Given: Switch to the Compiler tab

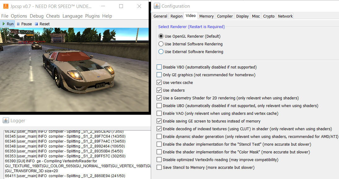Looking at the screenshot, I should tap(225, 16).
